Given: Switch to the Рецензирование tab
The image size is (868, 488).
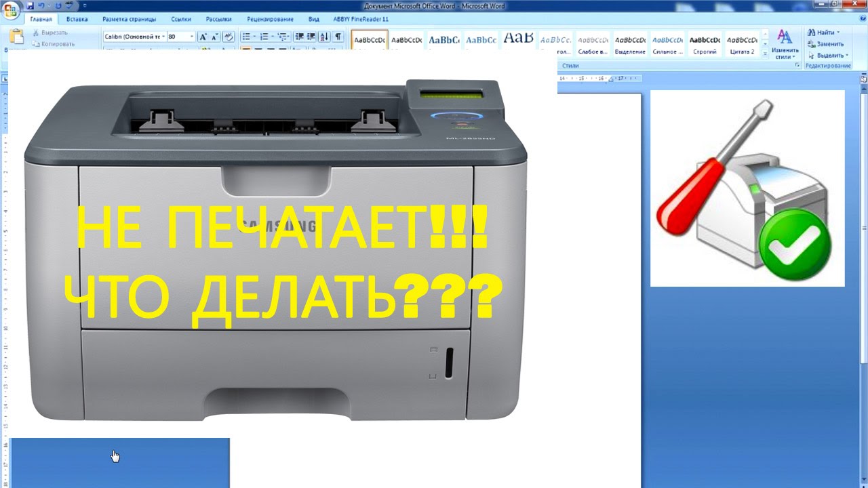Looking at the screenshot, I should [x=270, y=19].
